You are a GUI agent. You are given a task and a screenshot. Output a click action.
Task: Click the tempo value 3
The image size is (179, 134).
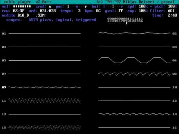click(x=79, y=11)
